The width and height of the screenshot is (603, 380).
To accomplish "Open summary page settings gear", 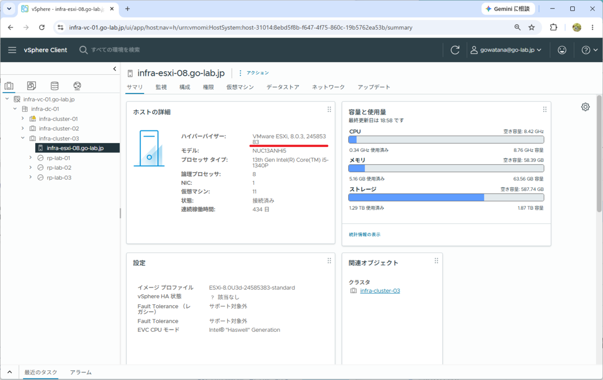I will (x=585, y=107).
